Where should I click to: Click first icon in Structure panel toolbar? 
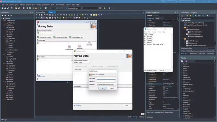[2, 16]
